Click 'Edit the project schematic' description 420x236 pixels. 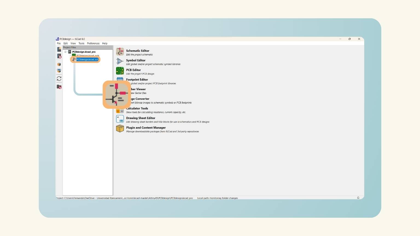[139, 55]
